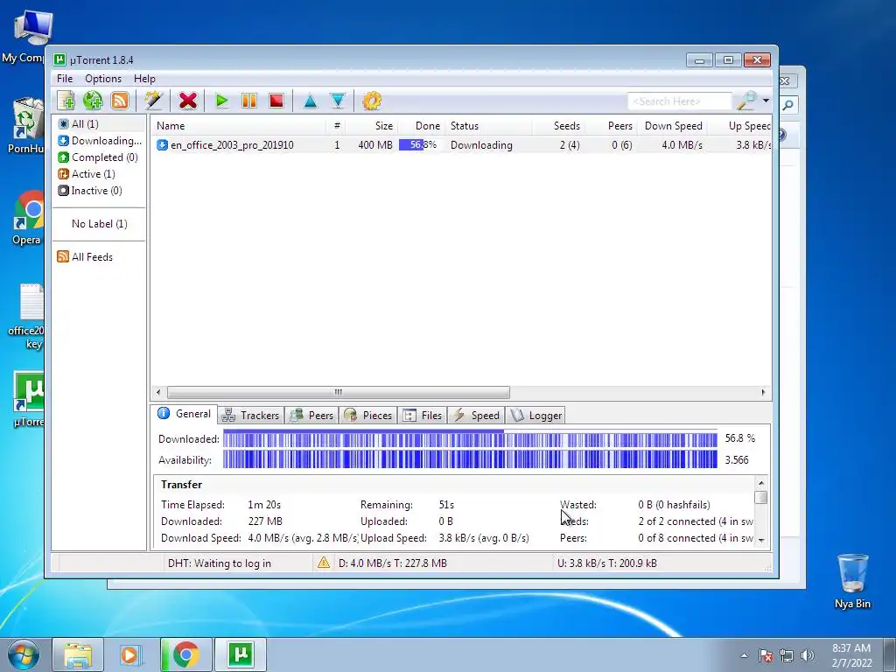Click the Search Here input field
Image resolution: width=896 pixels, height=672 pixels.
coord(679,101)
